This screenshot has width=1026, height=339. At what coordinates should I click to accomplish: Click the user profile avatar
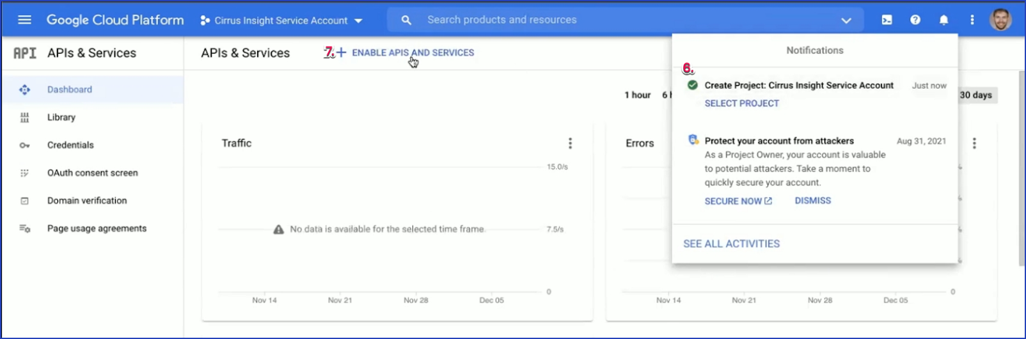click(1000, 20)
